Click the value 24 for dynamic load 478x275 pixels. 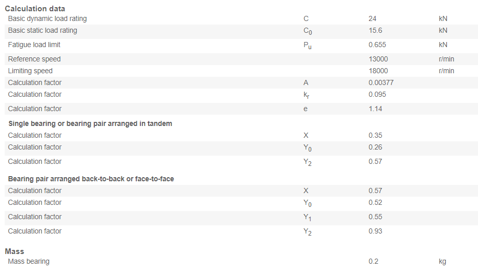372,18
